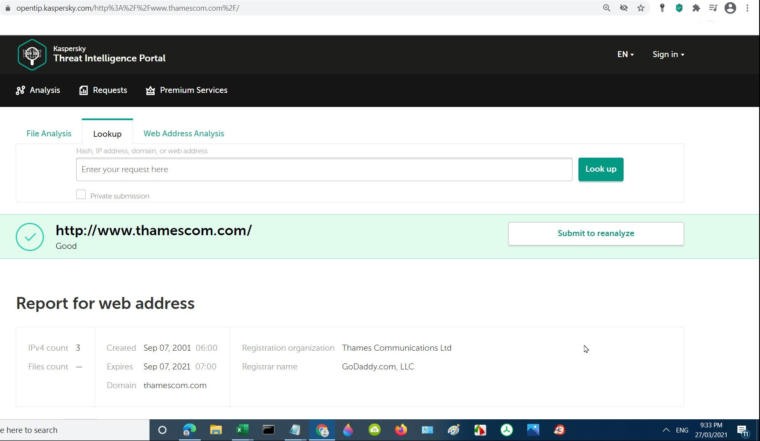
Task: Open the key extension icon
Action: (x=662, y=8)
